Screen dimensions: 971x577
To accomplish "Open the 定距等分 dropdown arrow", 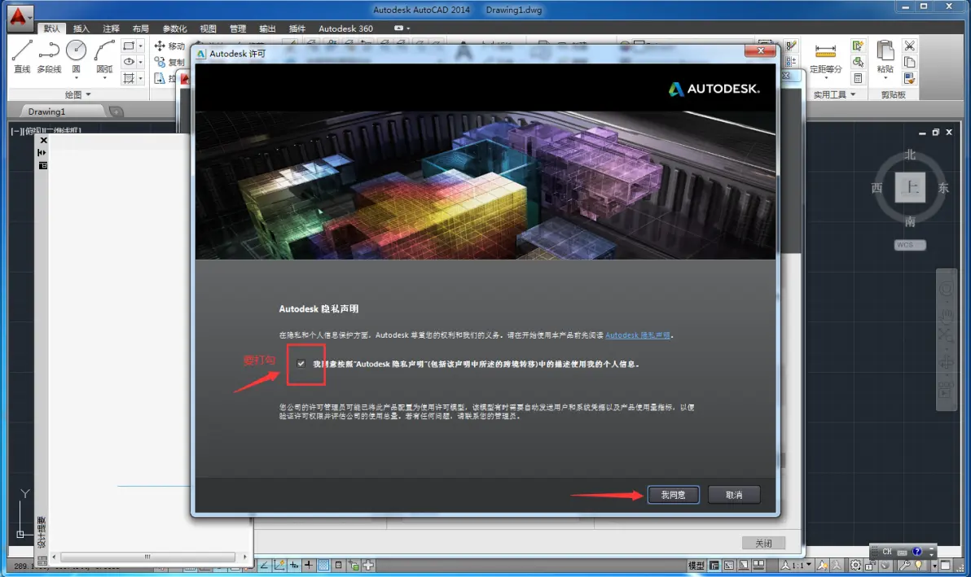I will (x=825, y=78).
